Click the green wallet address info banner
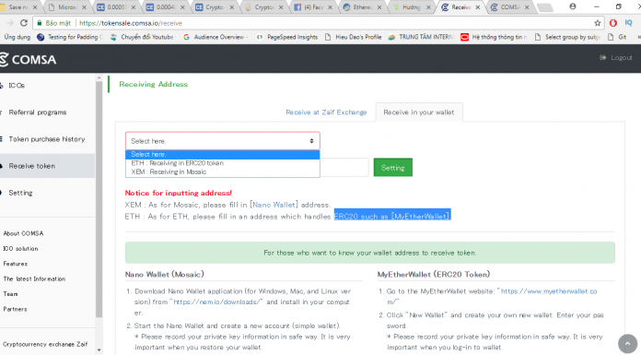Screen dimensions: 641x355 coord(370,253)
